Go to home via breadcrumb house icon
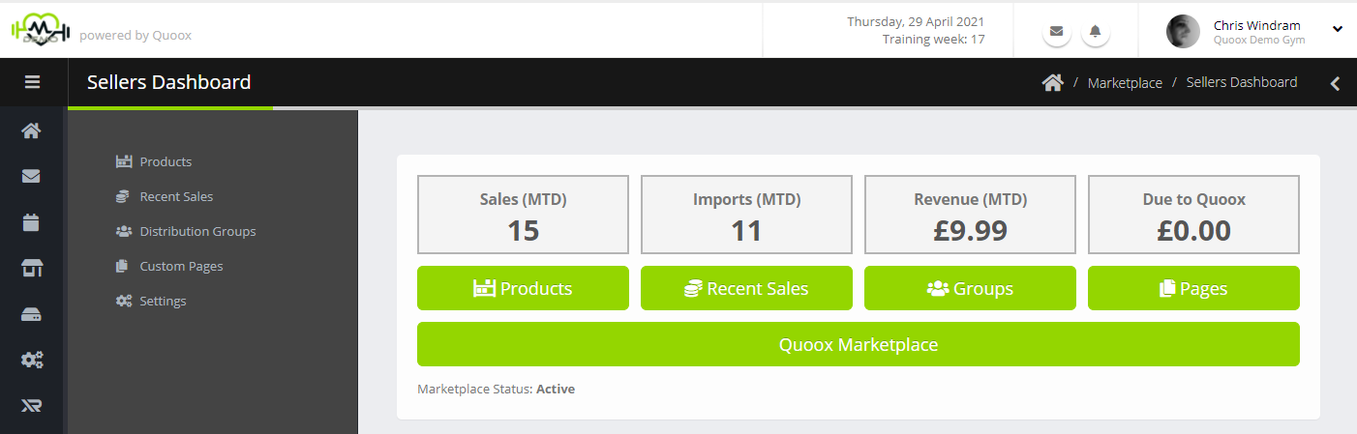Viewport: 1357px width, 434px height. point(1052,83)
